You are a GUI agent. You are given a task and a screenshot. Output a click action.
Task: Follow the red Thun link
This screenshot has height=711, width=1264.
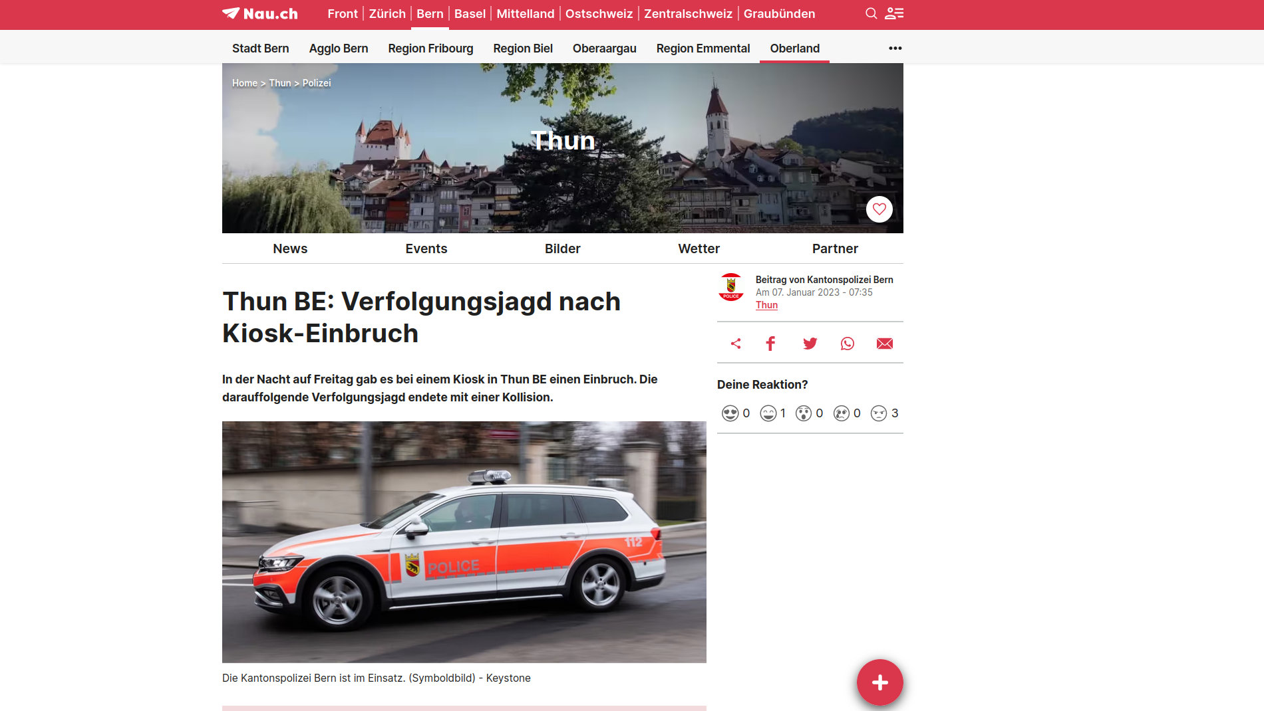click(766, 305)
